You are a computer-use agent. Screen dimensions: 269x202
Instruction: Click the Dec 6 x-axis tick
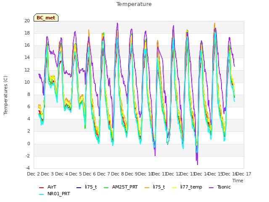pos(90,174)
